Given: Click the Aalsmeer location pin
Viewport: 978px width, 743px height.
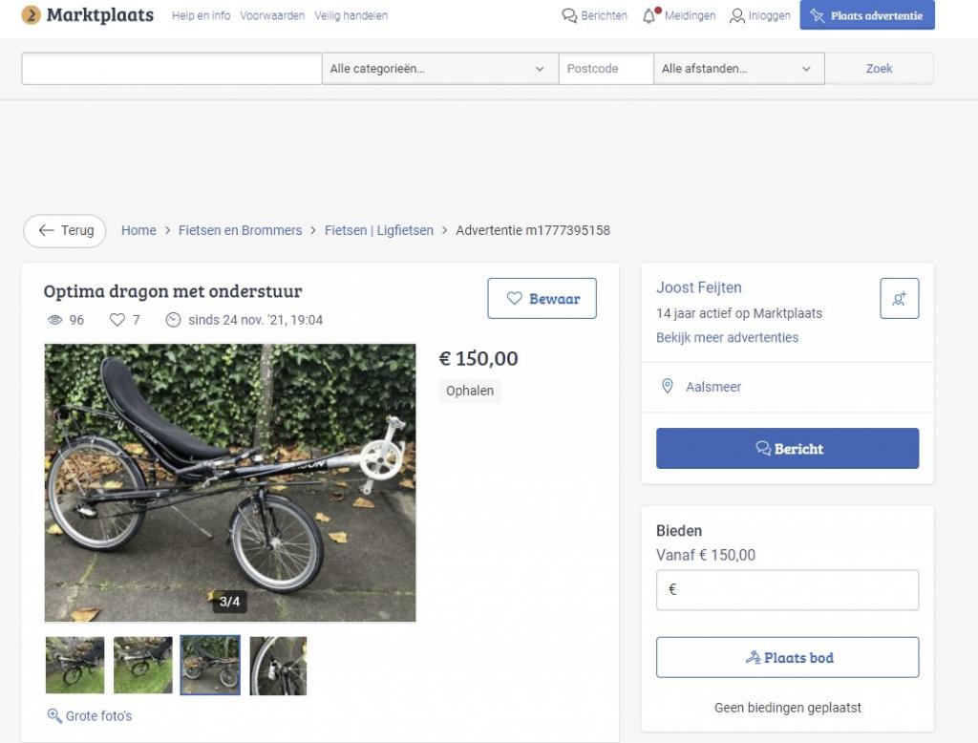Looking at the screenshot, I should 667,386.
